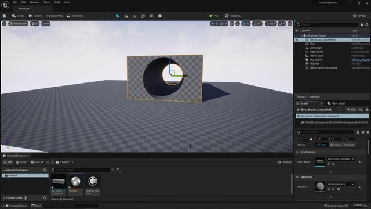
Task: Use selected asset for Static Mesh
Action: click(x=329, y=164)
